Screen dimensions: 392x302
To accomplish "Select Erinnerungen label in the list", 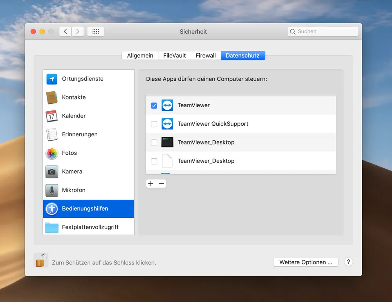I will point(80,134).
